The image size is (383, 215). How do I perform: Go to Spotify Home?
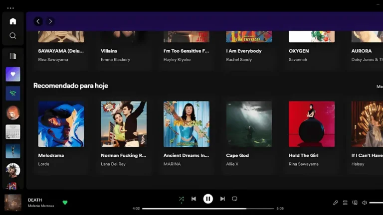[13, 21]
